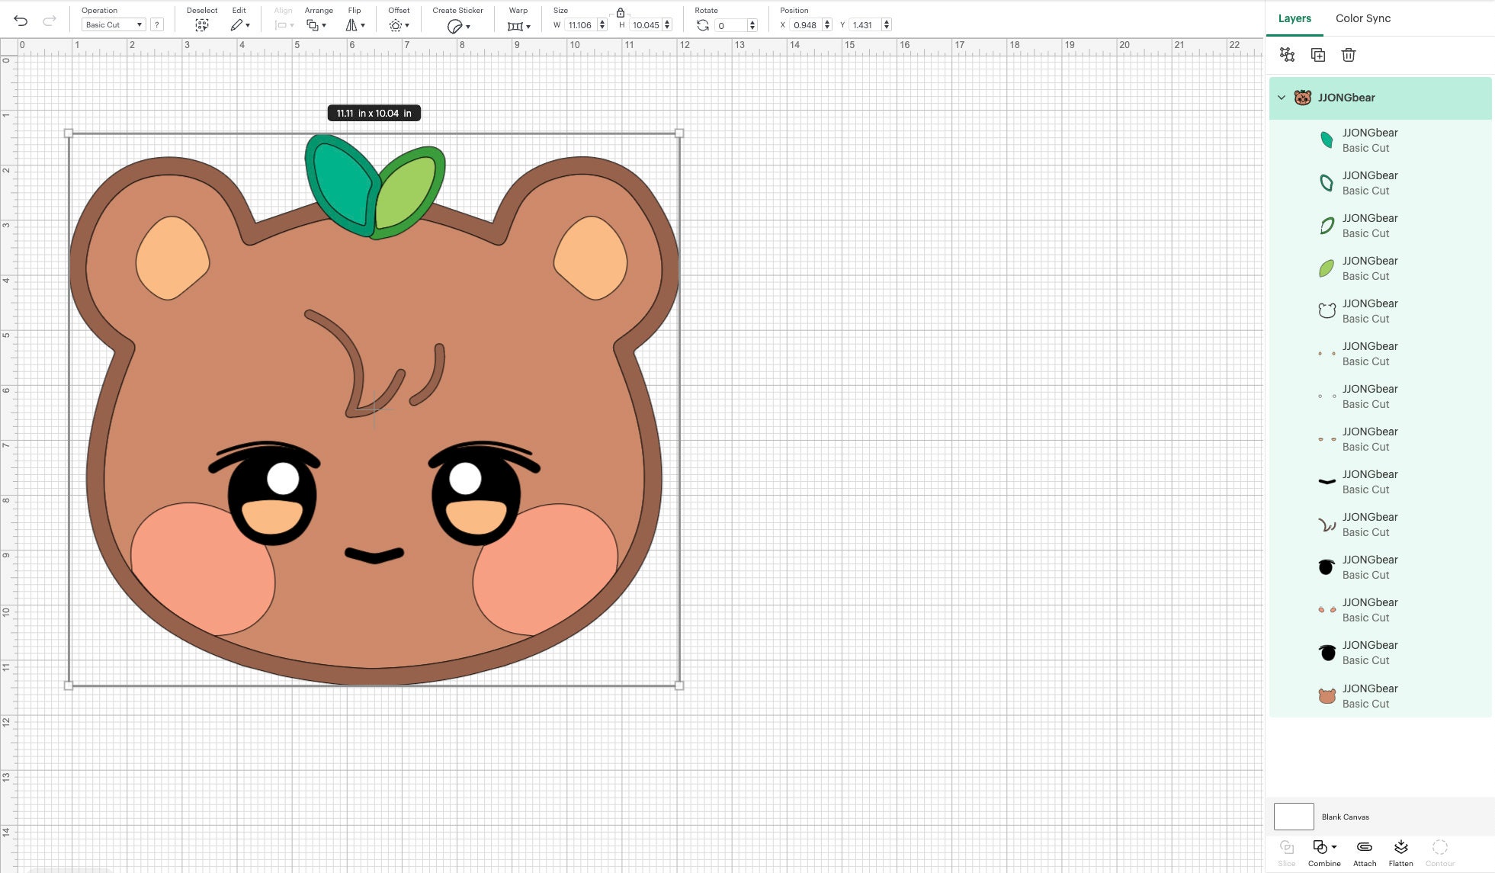1495x873 pixels.
Task: Select the brown hair strands layer
Action: point(1380,525)
